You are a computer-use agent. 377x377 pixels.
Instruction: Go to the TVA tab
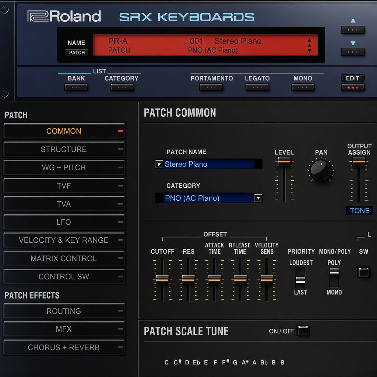(64, 204)
